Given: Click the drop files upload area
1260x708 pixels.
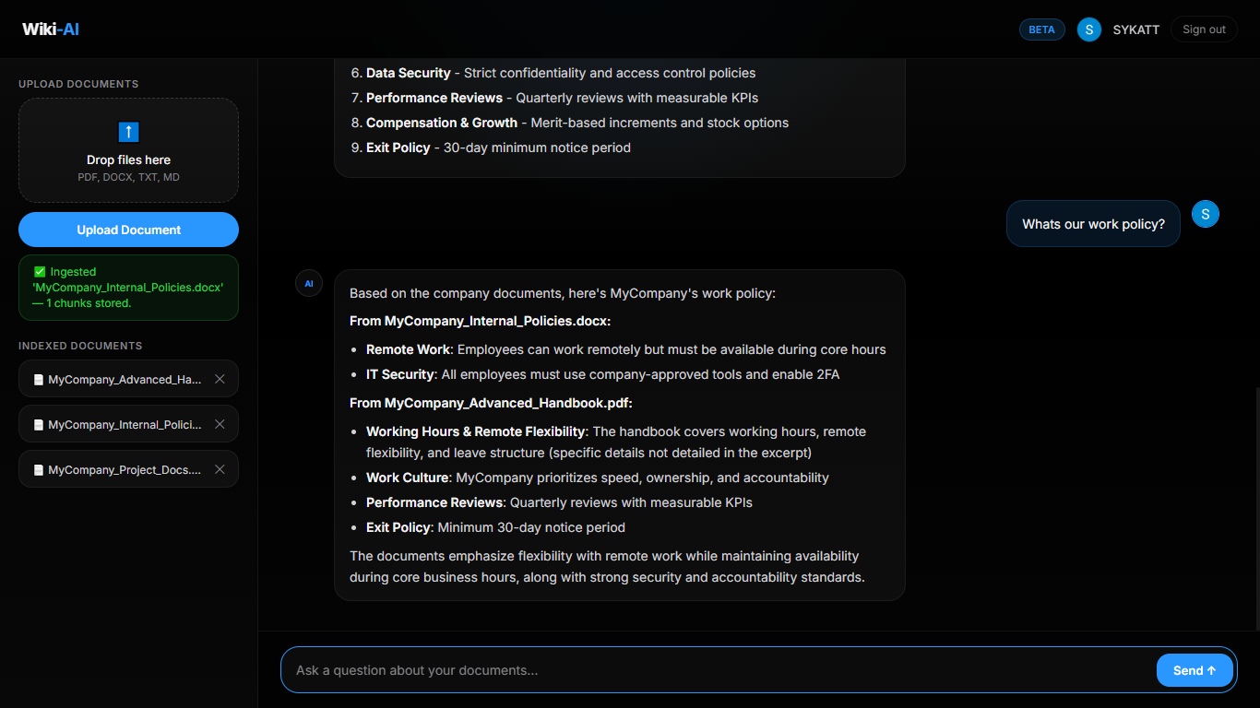Looking at the screenshot, I should (128, 150).
